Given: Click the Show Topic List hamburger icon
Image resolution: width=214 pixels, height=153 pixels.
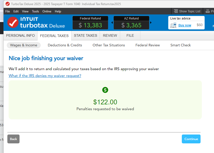Looking at the screenshot, I should tap(176, 11).
